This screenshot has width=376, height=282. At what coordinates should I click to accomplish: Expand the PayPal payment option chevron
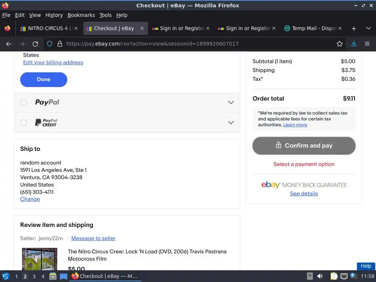(231, 102)
